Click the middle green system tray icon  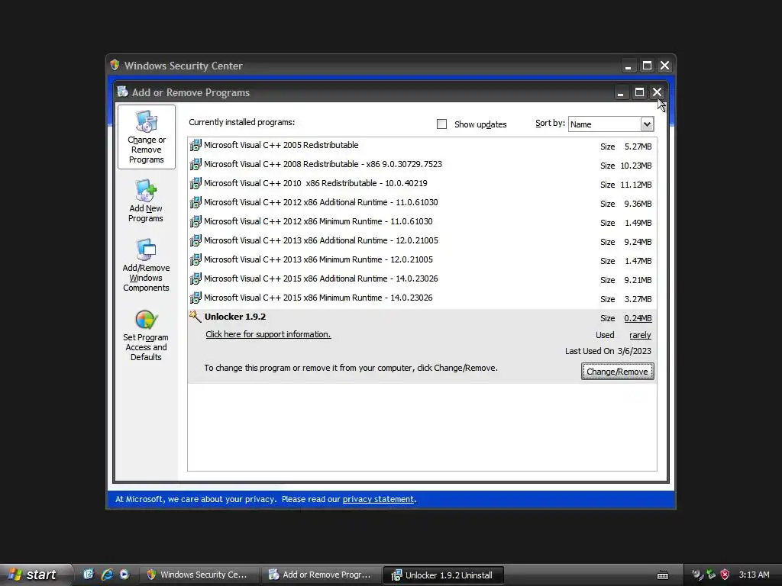tap(712, 575)
